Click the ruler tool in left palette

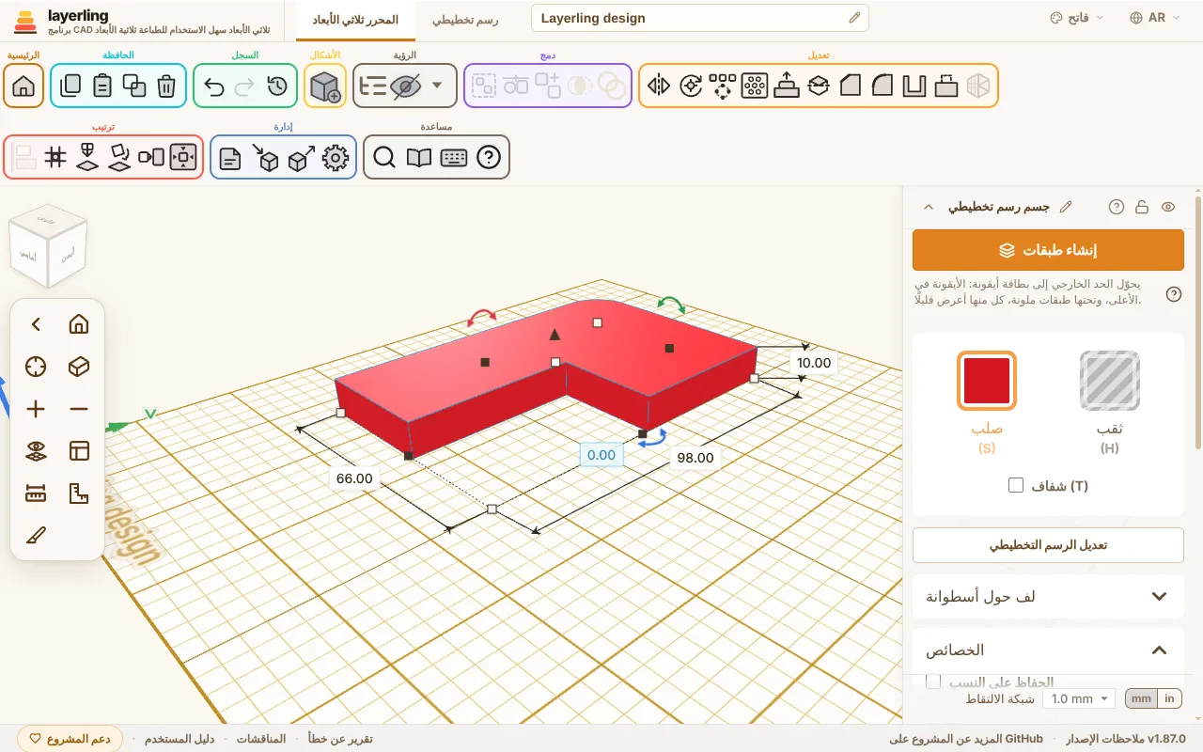click(x=36, y=493)
